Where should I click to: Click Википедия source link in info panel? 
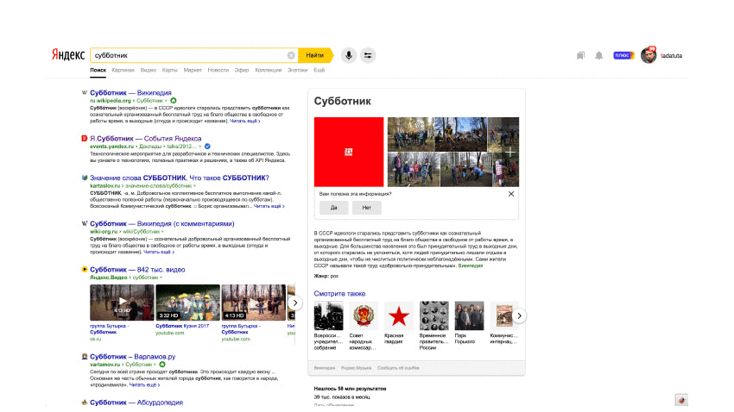pyautogui.click(x=471, y=265)
